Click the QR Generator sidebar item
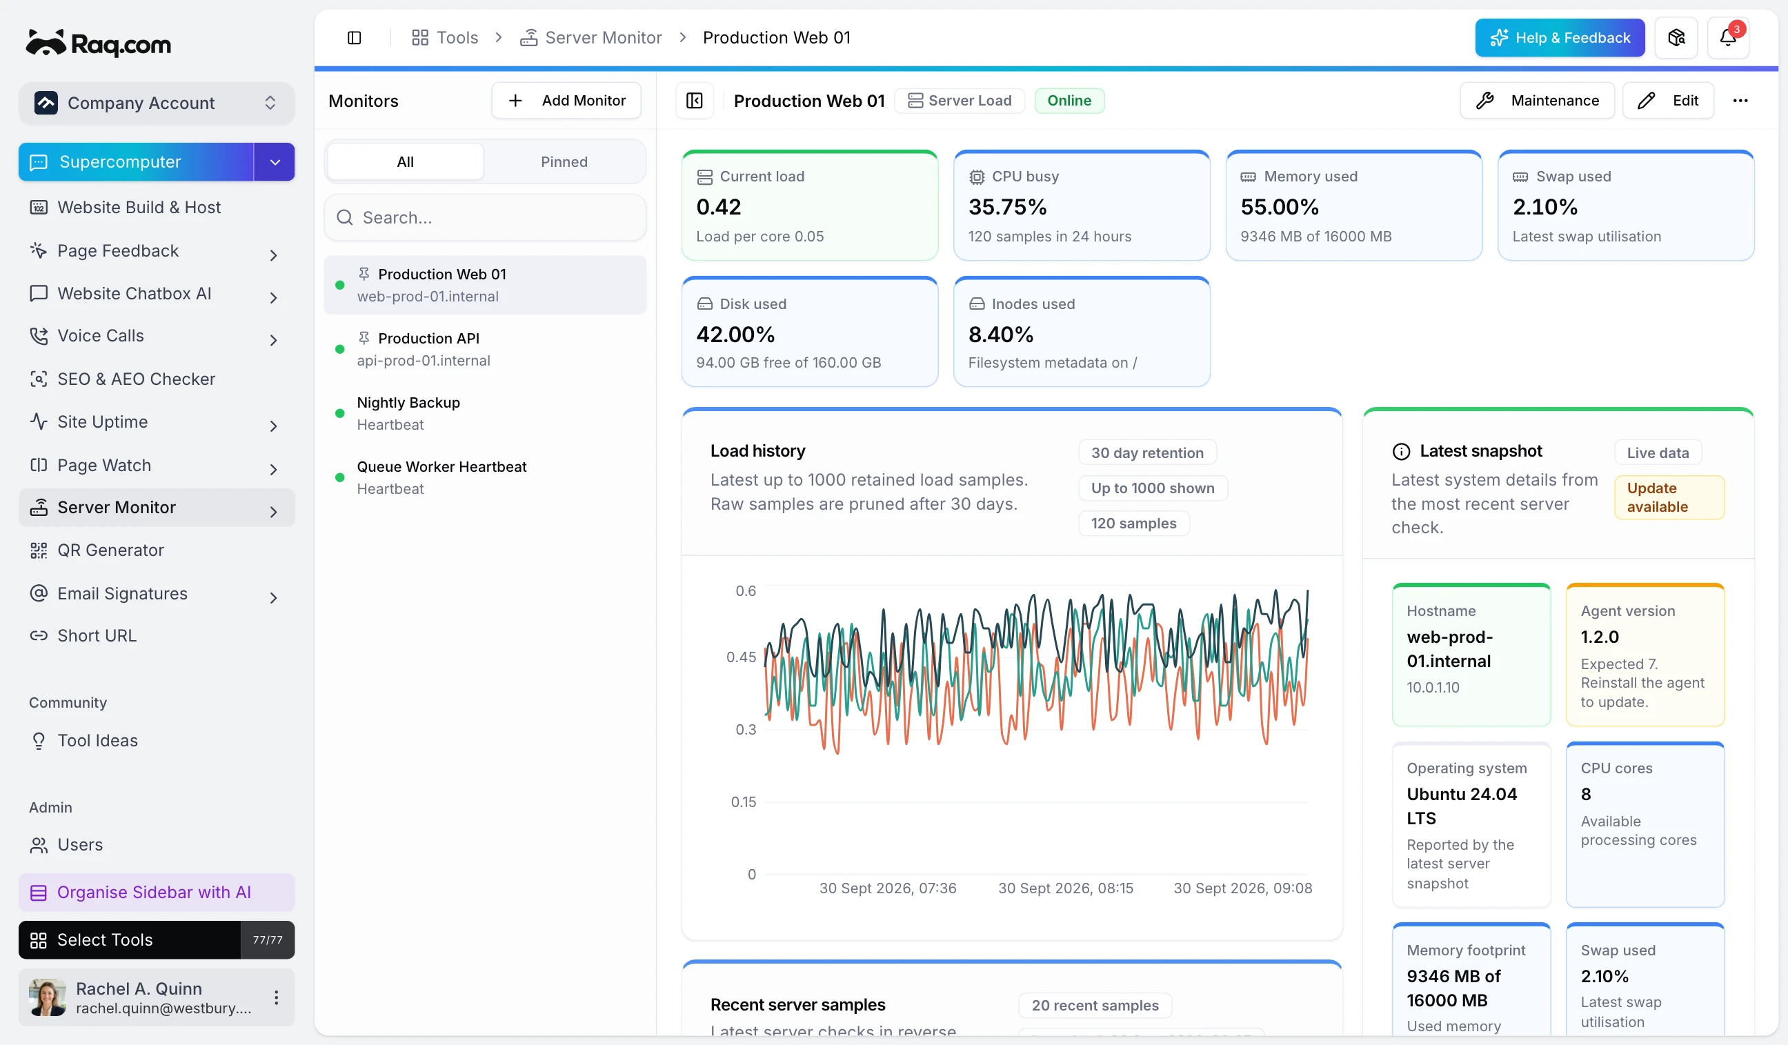This screenshot has width=1788, height=1045. click(x=156, y=550)
